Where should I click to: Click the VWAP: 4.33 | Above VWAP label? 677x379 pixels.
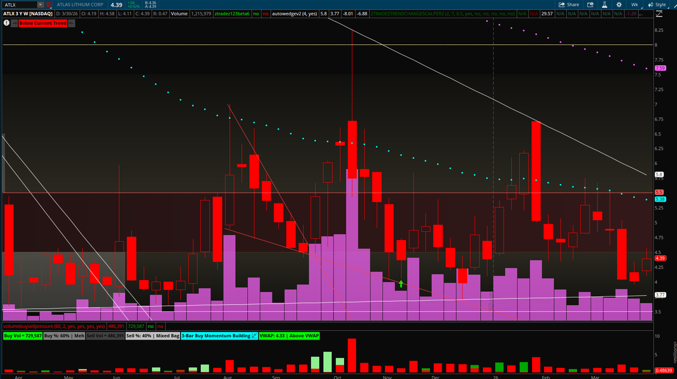289,336
